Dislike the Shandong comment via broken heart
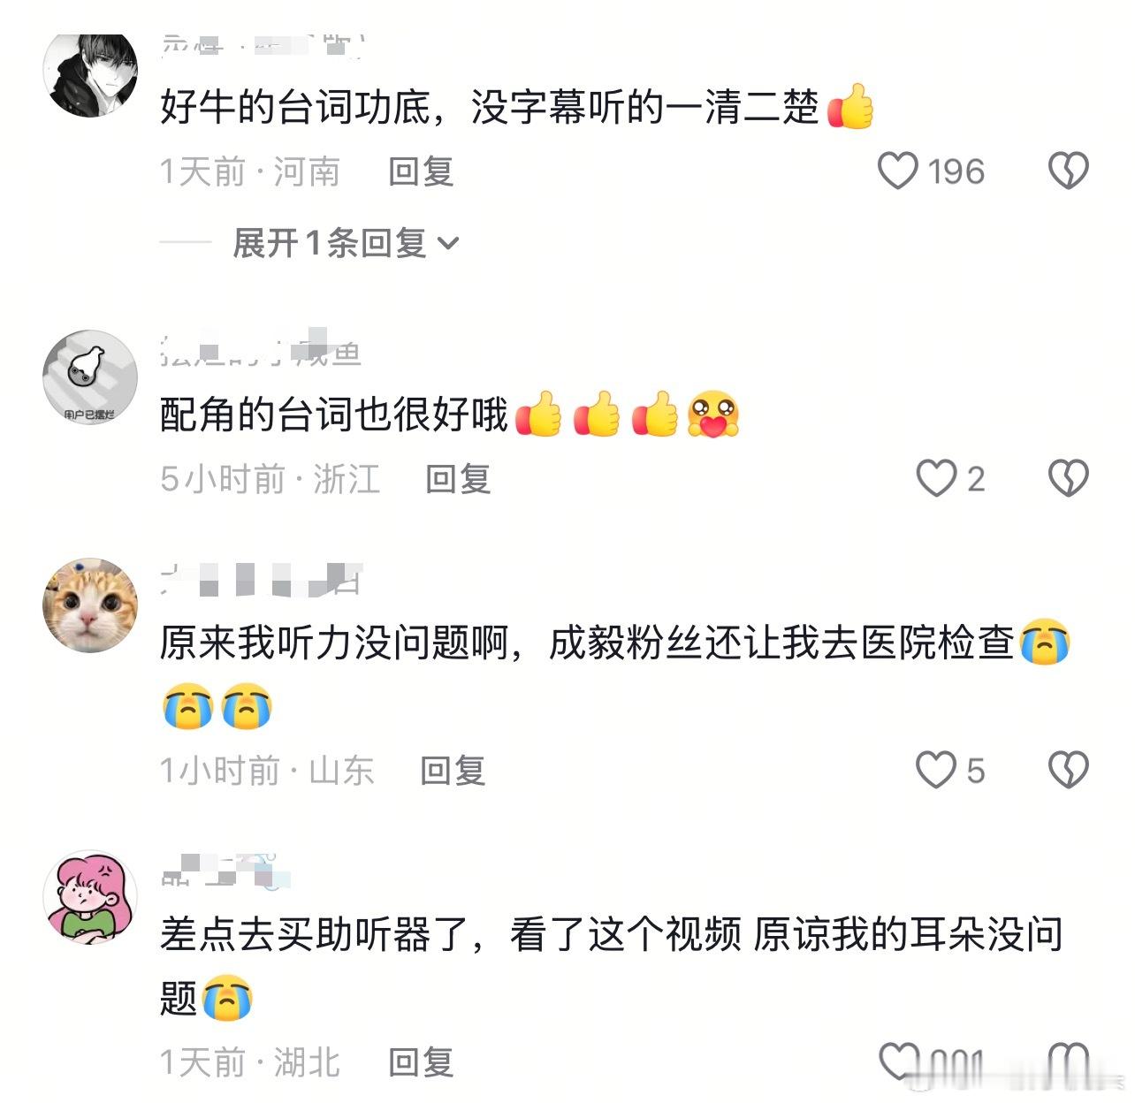 [1068, 769]
